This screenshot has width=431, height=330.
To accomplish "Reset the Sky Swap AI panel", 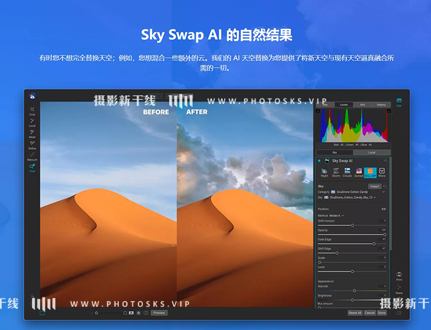I will point(385,161).
